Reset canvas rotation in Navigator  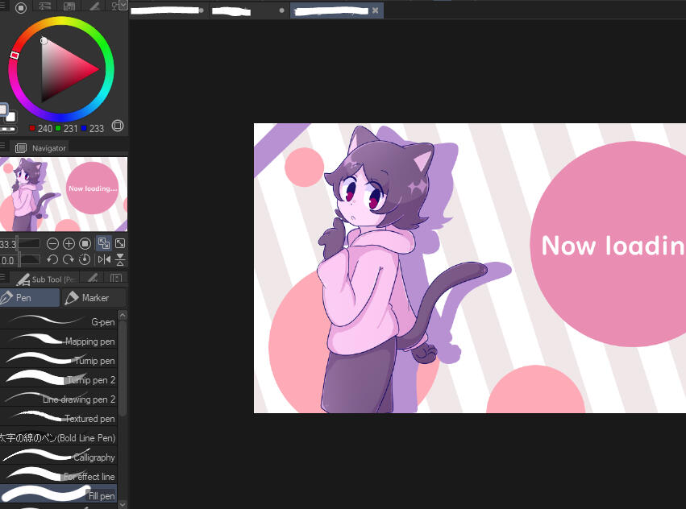[x=85, y=259]
